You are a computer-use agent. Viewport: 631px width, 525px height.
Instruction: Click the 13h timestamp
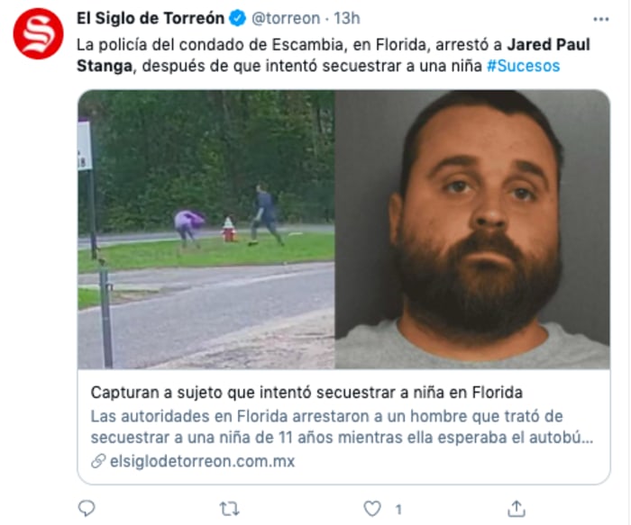point(347,19)
